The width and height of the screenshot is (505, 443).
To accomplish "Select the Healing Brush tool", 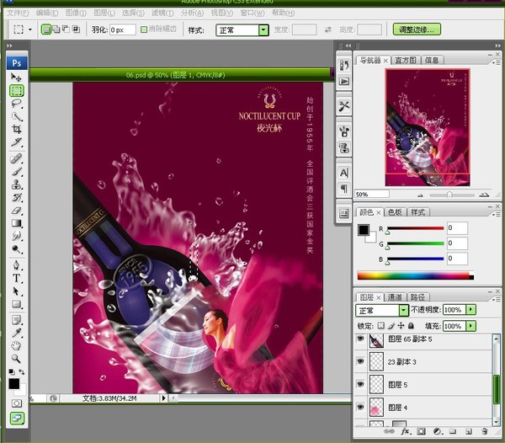I will click(x=16, y=158).
